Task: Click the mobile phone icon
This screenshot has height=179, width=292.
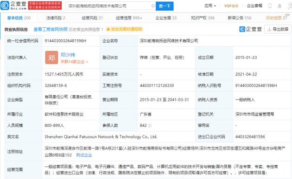Action: click(270, 6)
